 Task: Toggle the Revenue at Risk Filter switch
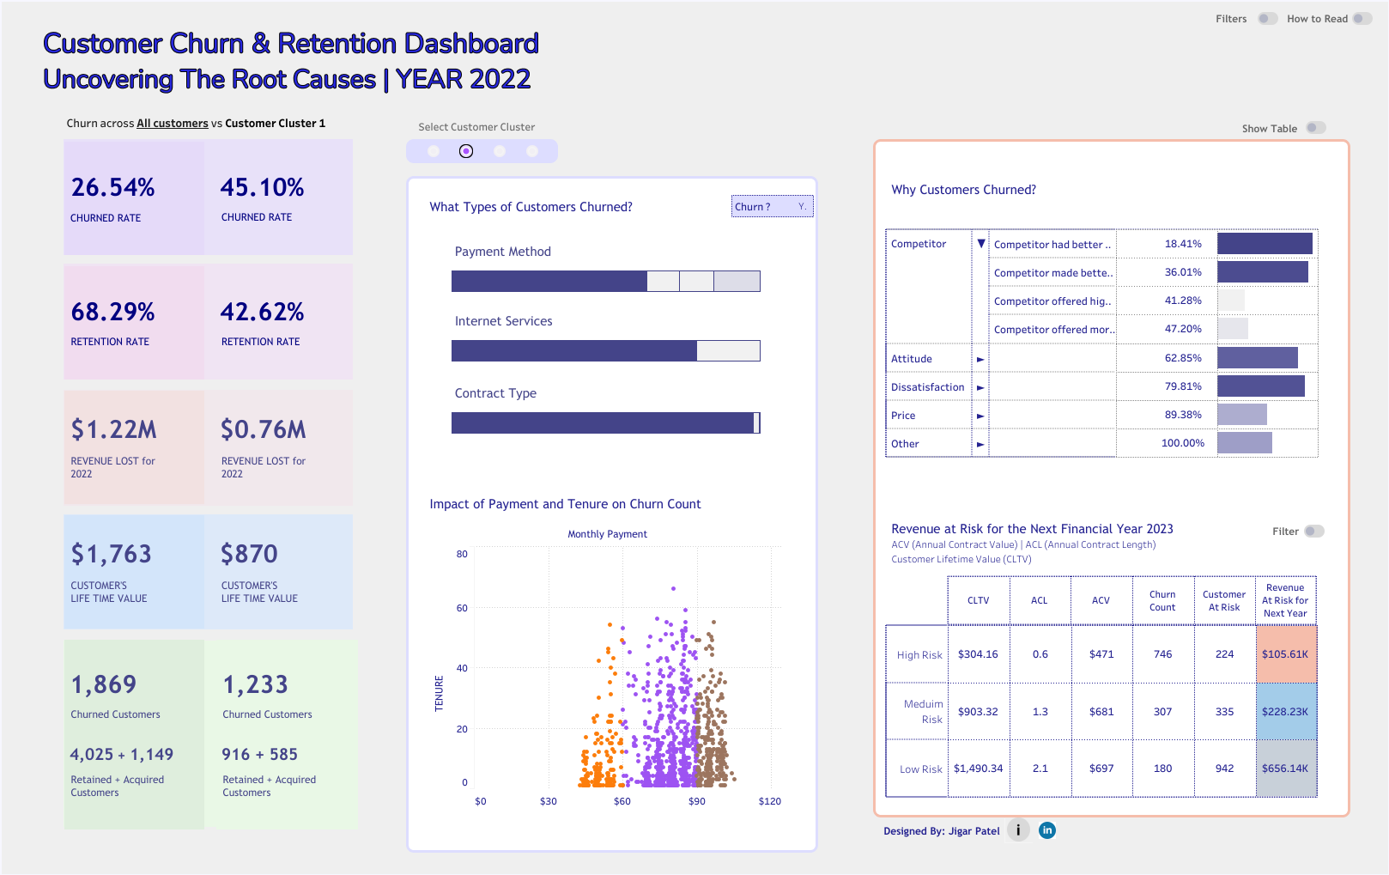click(1313, 532)
